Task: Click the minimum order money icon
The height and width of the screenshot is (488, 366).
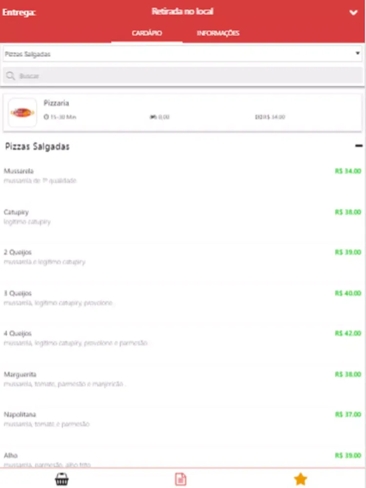Action: pos(259,117)
